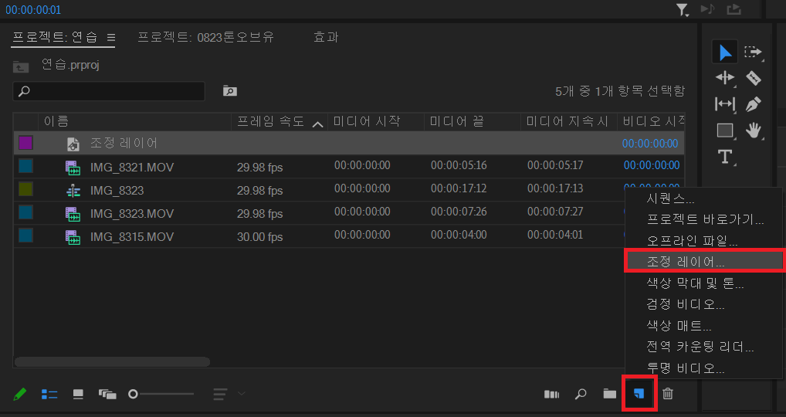Select the Selection tool arrow
Image resolution: width=786 pixels, height=417 pixels.
[x=725, y=53]
